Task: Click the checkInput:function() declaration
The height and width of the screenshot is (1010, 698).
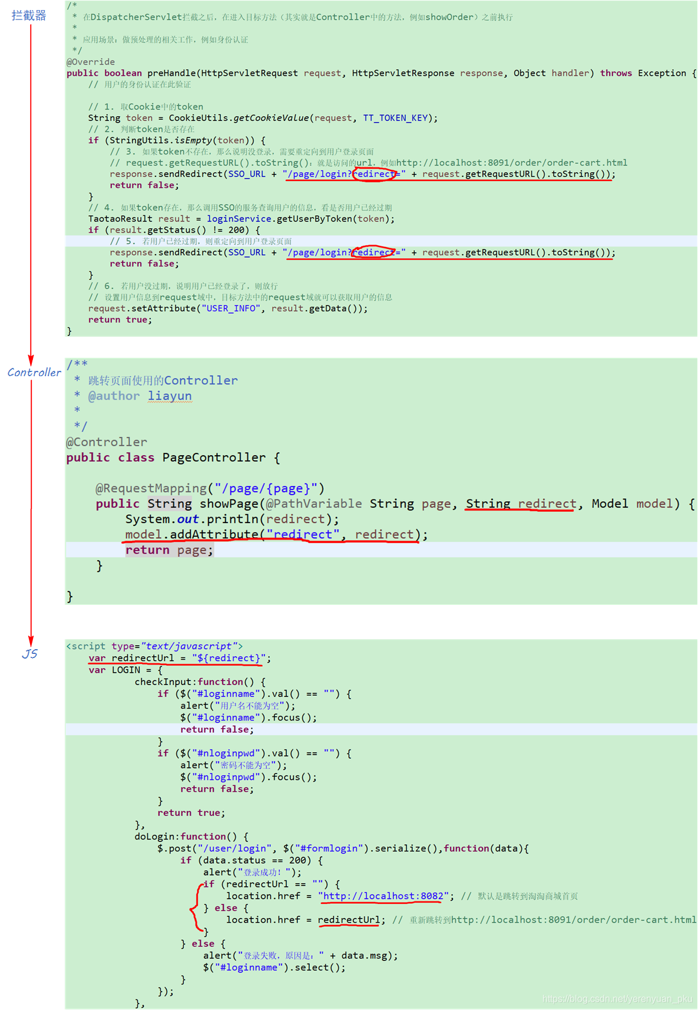Action: point(200,682)
